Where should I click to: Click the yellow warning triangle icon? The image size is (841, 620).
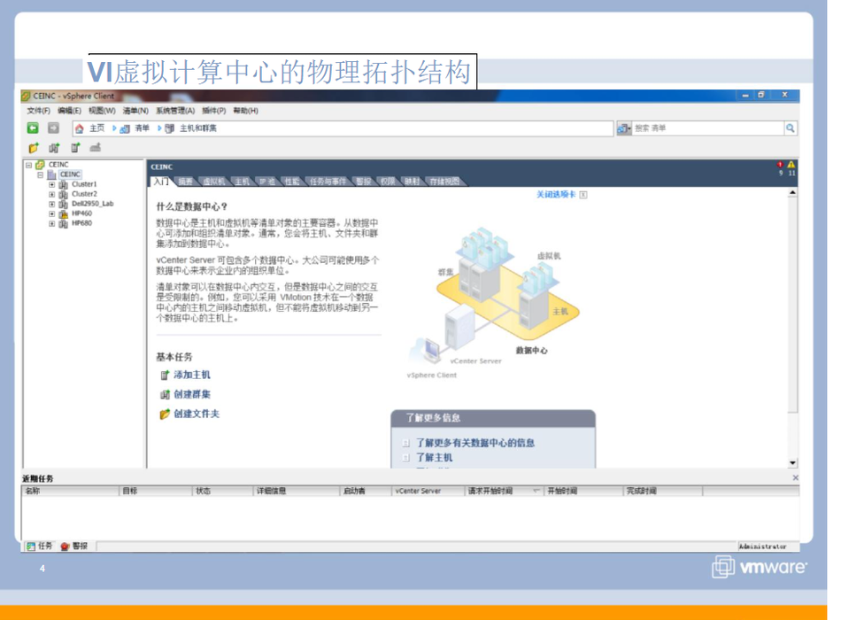[791, 165]
